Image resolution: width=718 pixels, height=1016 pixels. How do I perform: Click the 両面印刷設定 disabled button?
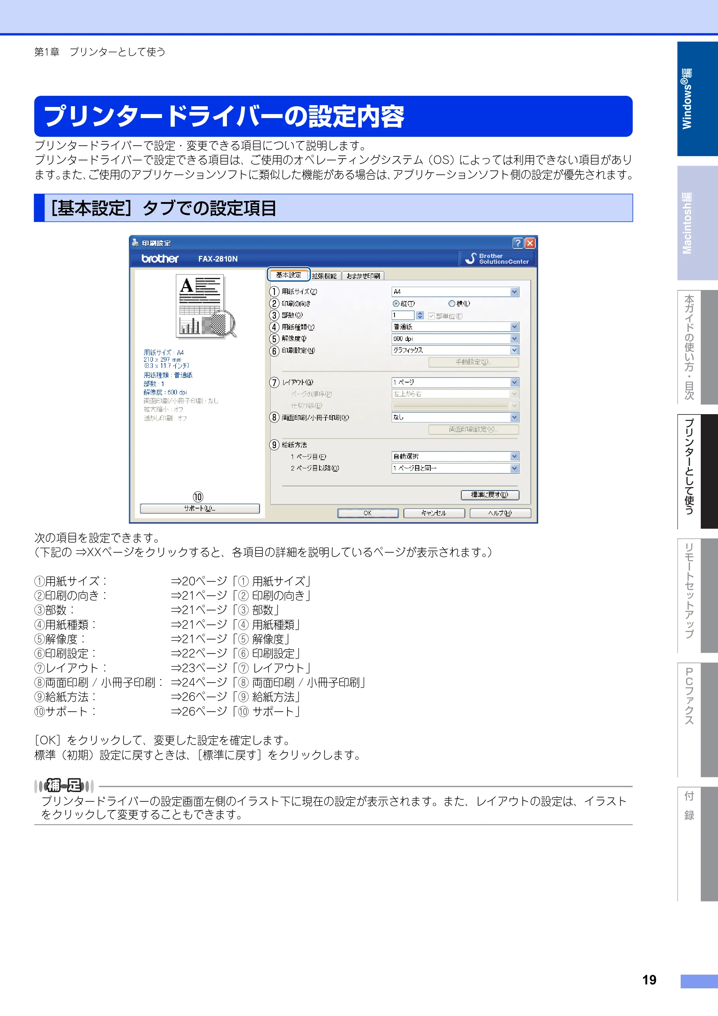click(474, 429)
